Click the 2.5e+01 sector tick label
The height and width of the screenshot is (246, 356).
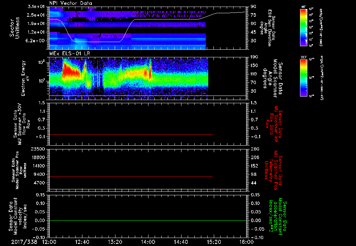(x=35, y=15)
